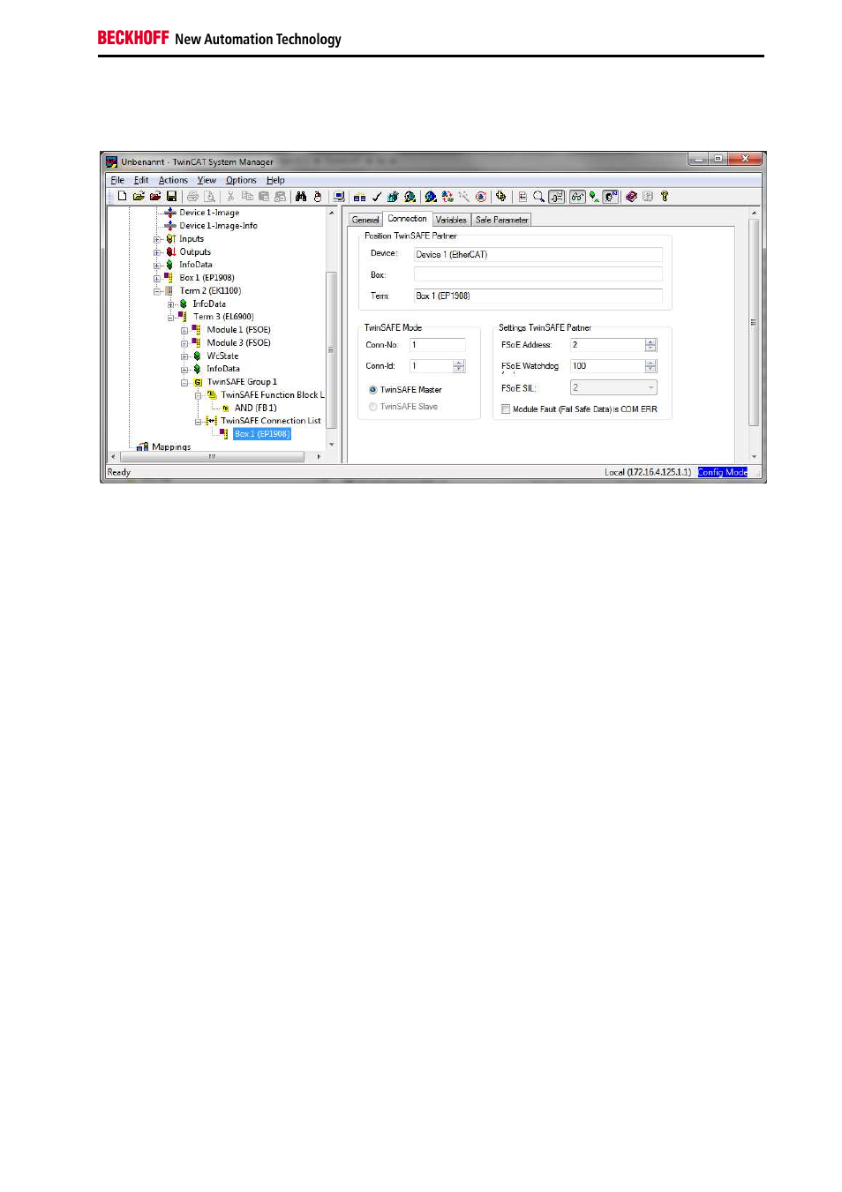
Task: Check configuration with the checkmark icon
Action: [377, 197]
